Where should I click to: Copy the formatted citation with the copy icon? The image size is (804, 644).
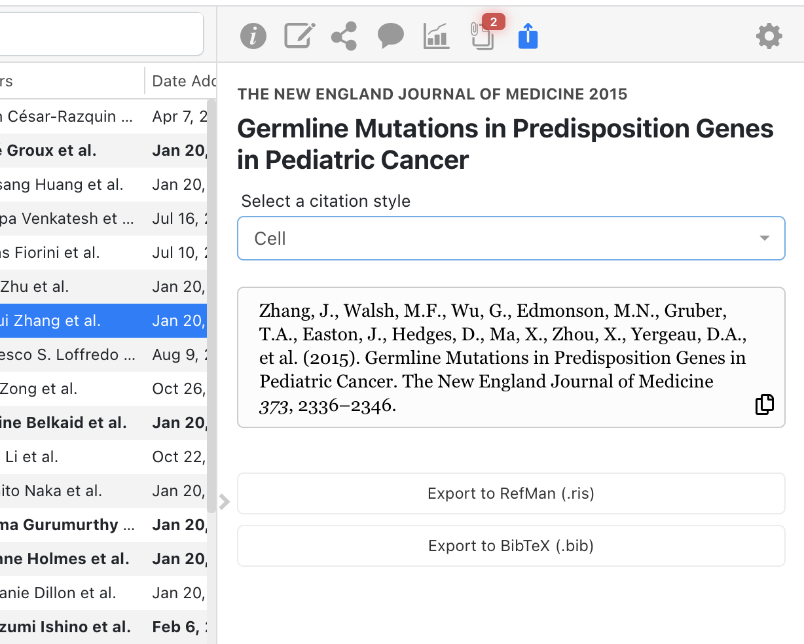point(764,404)
